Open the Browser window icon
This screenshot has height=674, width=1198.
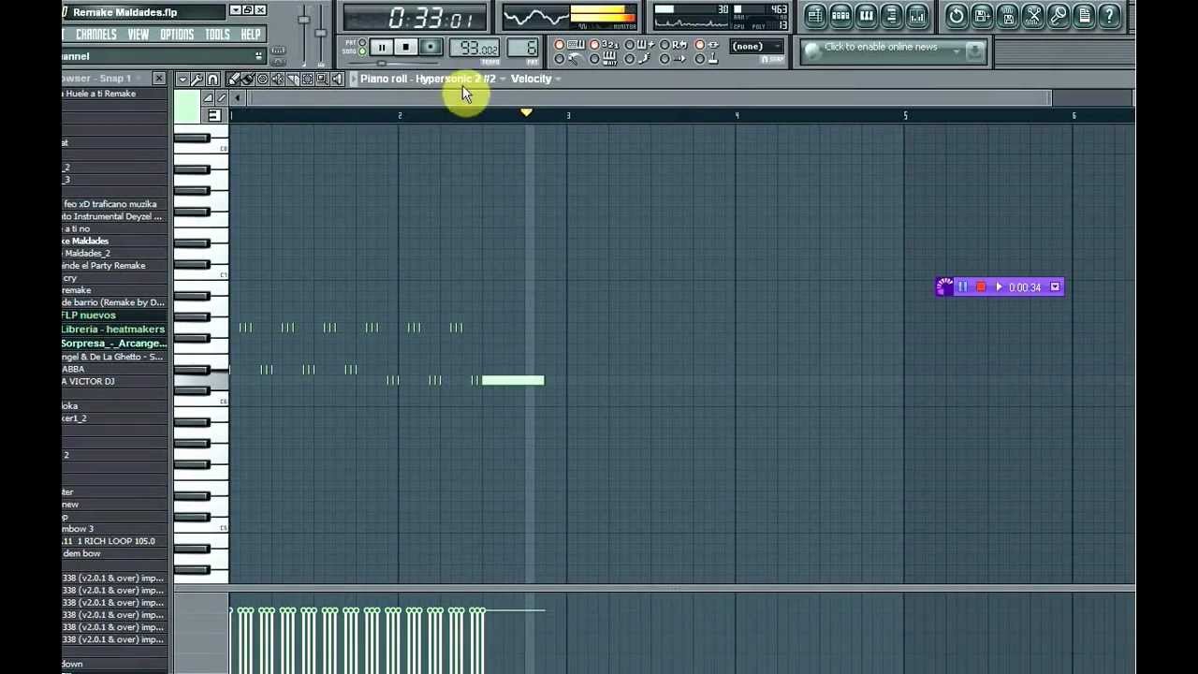pos(891,16)
